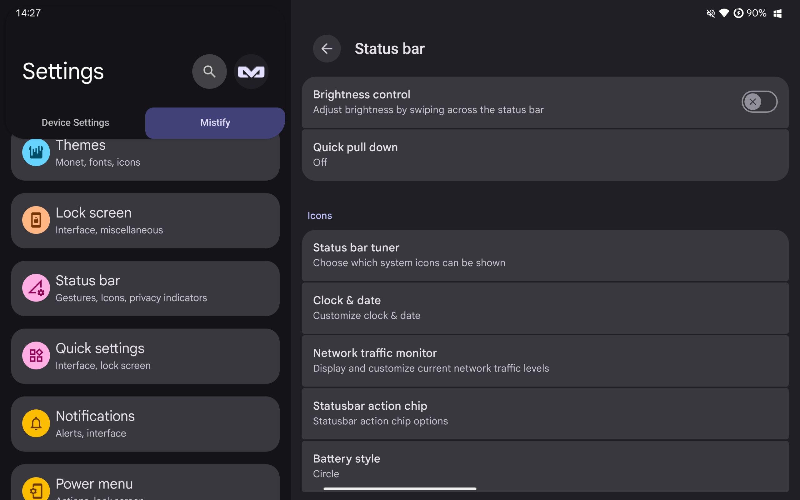Screen dimensions: 800x500
Task: Open Quick pull down option
Action: [545, 155]
